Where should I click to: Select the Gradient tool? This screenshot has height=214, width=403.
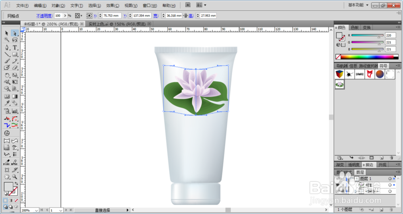tap(15, 96)
